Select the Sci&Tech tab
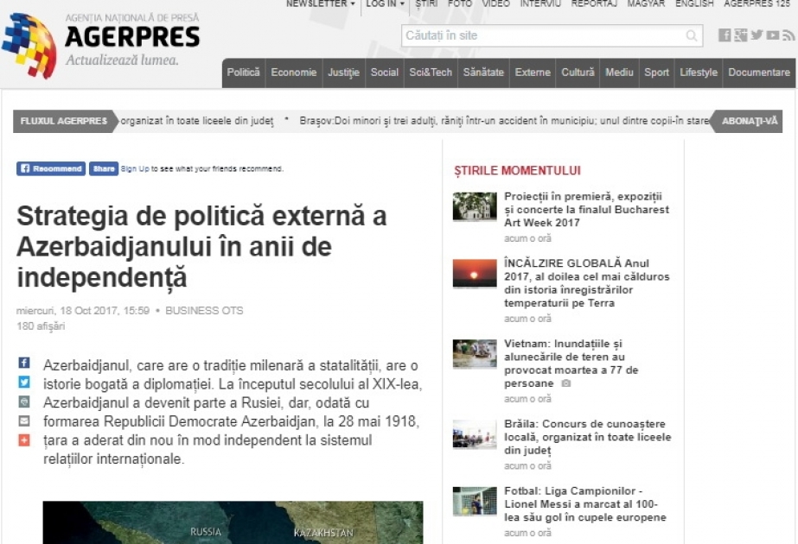This screenshot has width=798, height=544. coord(431,73)
